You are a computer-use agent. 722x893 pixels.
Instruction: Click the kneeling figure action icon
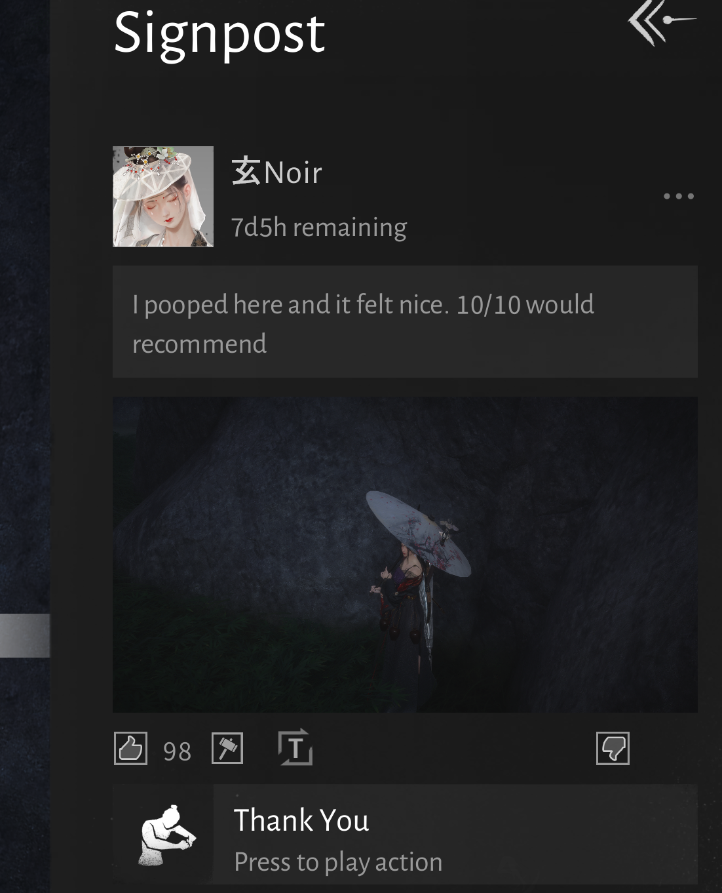(167, 835)
